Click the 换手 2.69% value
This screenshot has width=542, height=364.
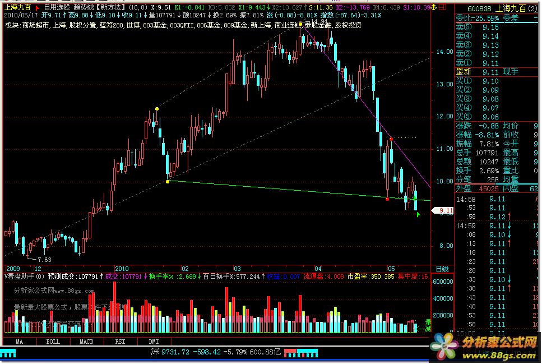489,171
